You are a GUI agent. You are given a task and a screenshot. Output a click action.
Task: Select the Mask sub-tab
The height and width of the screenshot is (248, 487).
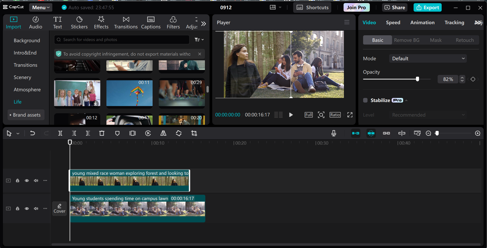[436, 40]
